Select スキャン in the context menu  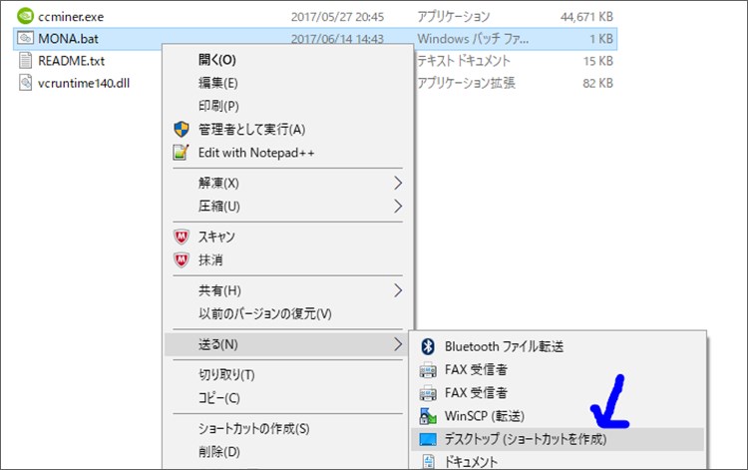(216, 236)
